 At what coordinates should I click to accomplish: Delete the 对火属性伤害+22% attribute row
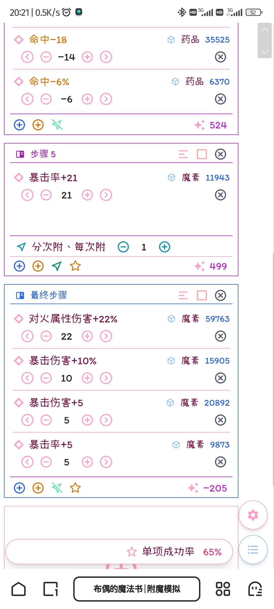(x=220, y=336)
